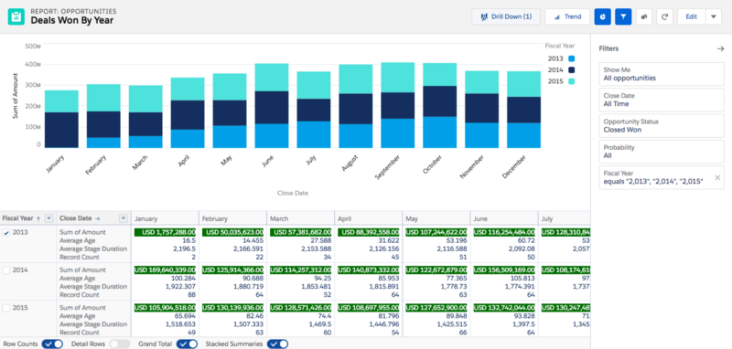The width and height of the screenshot is (732, 349).
Task: Refresh the report with the reload icon
Action: tap(665, 16)
